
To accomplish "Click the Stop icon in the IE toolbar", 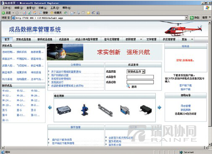I will pyautogui.click(x=25, y=13).
